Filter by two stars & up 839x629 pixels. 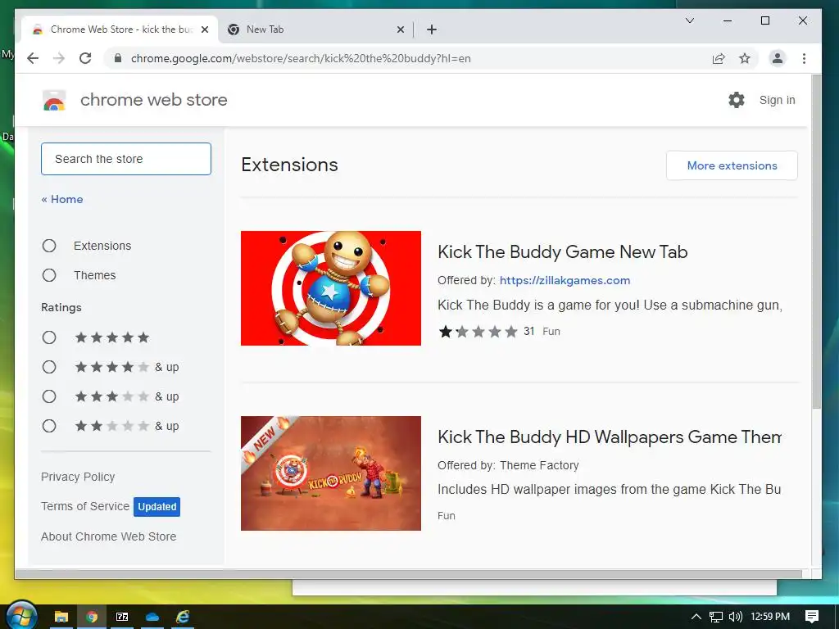[49, 426]
